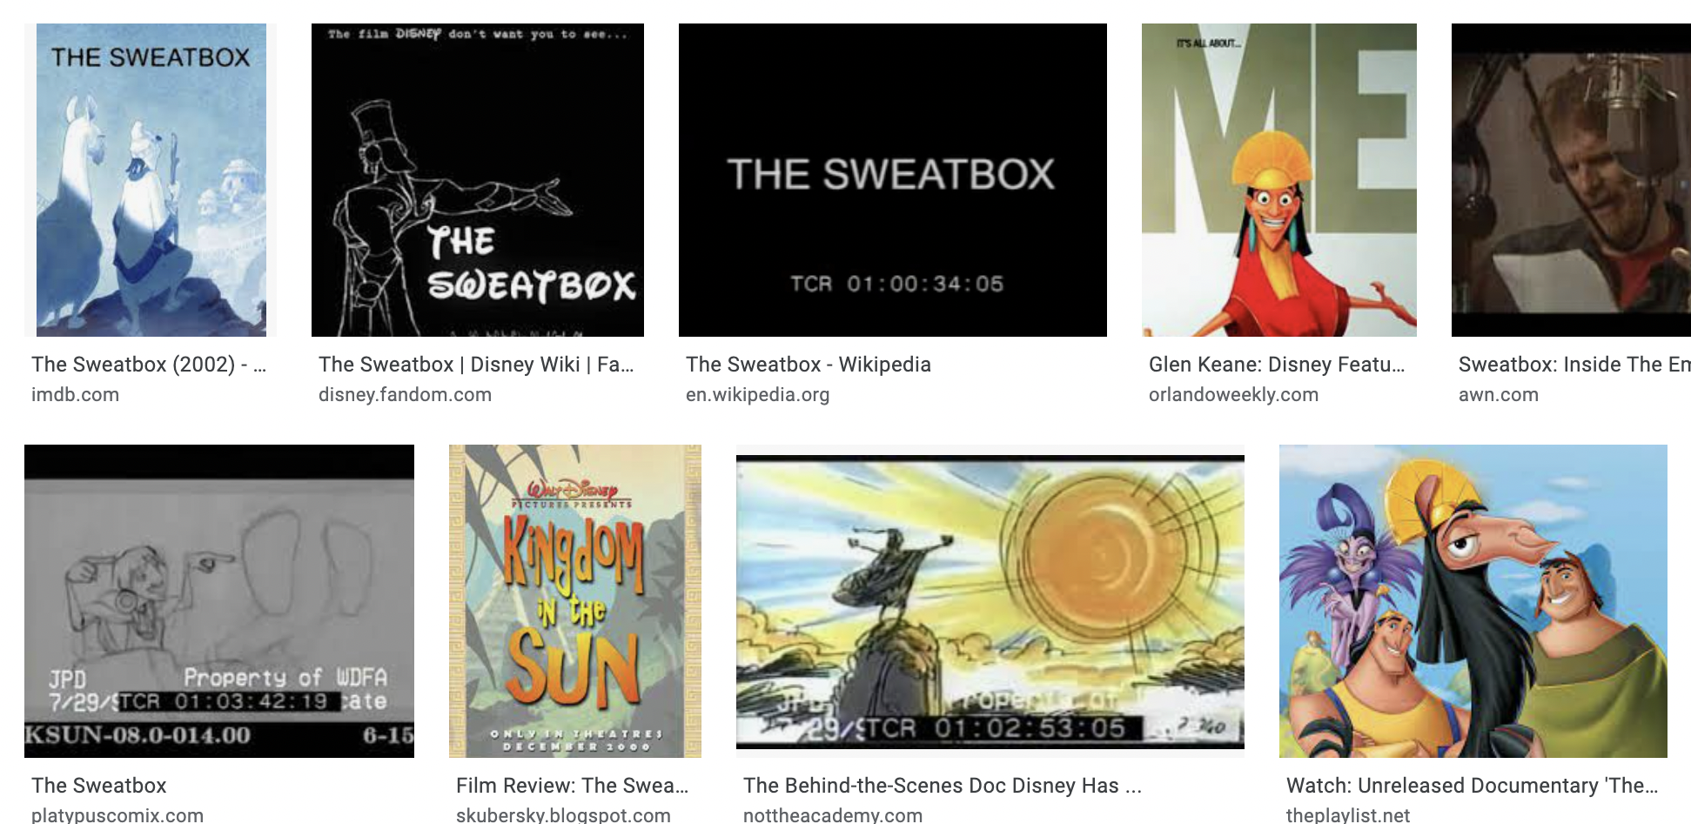
Task: Click 'Glen Keane: Disney Featu...' title link
Action: (1277, 365)
